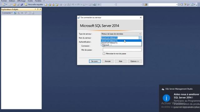The width and height of the screenshot is (200, 112).
Task: Open the Fichier menu
Action: [4, 1]
